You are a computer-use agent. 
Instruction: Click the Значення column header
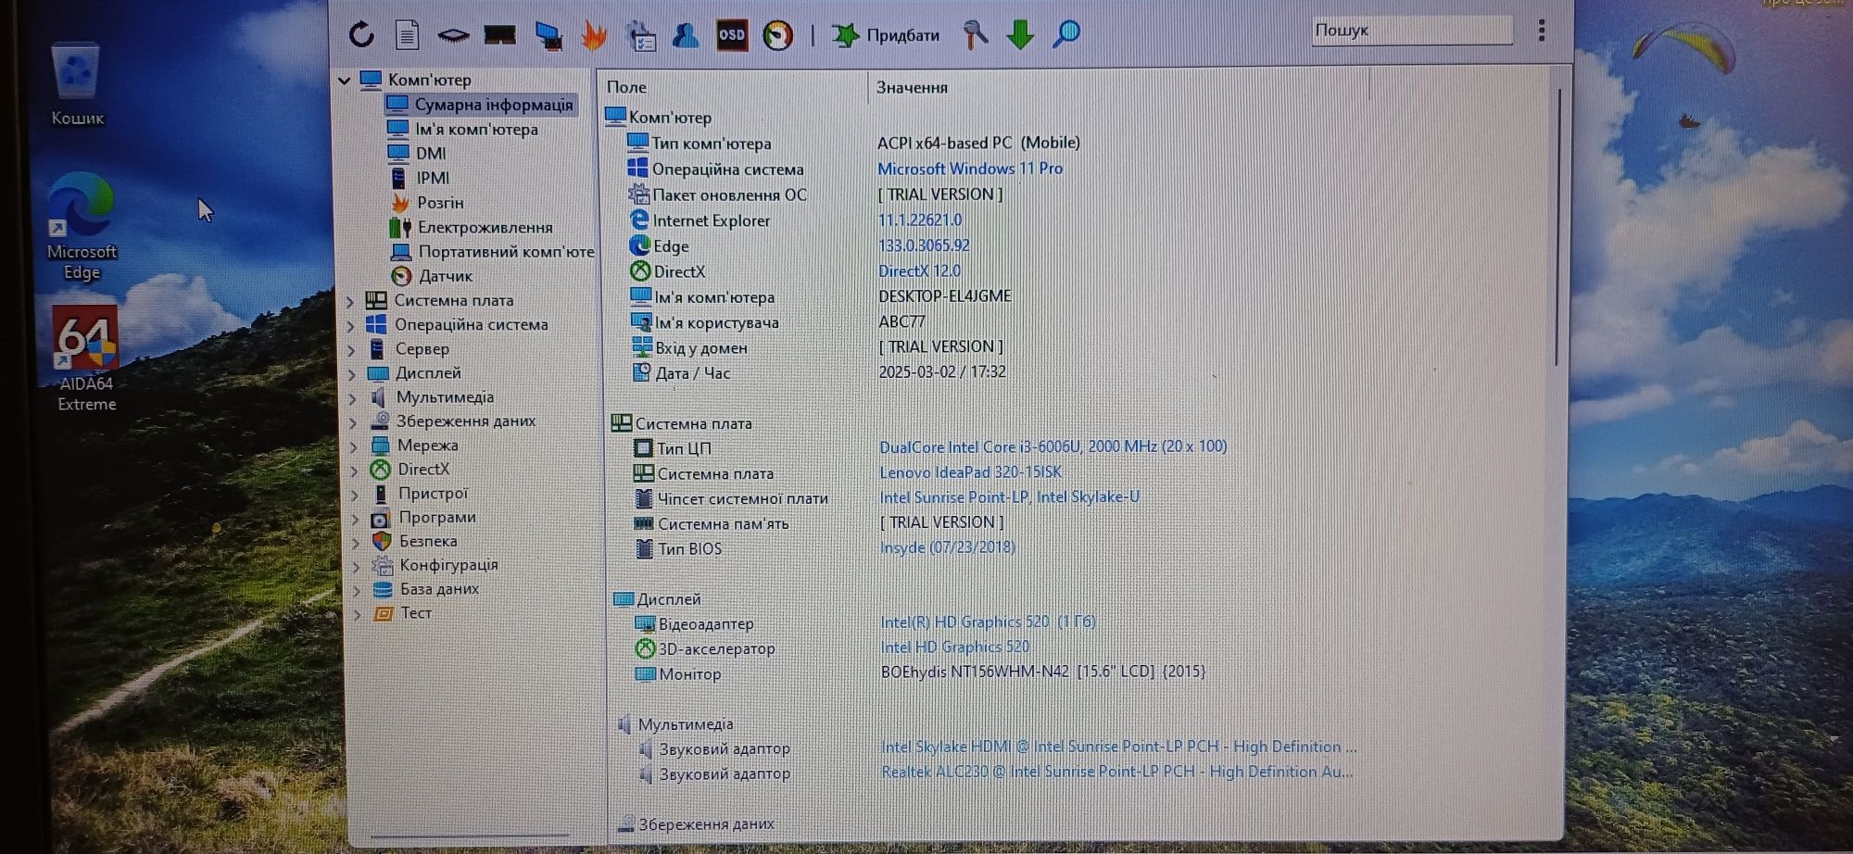pos(912,88)
